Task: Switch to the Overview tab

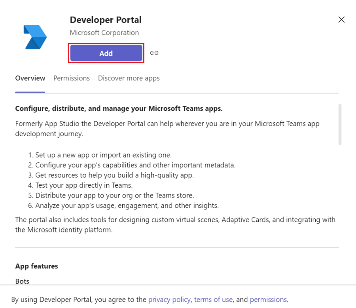Action: (30, 78)
